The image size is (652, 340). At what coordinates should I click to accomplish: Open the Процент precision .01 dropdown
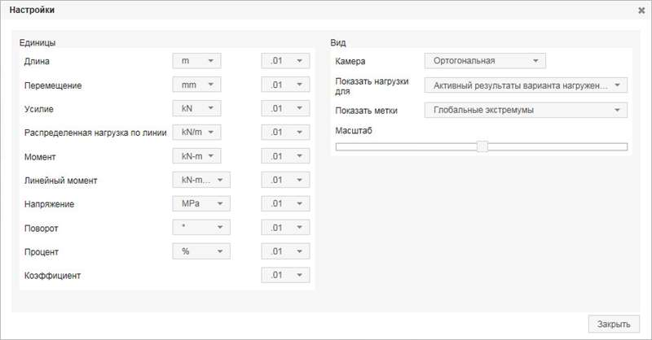[285, 251]
